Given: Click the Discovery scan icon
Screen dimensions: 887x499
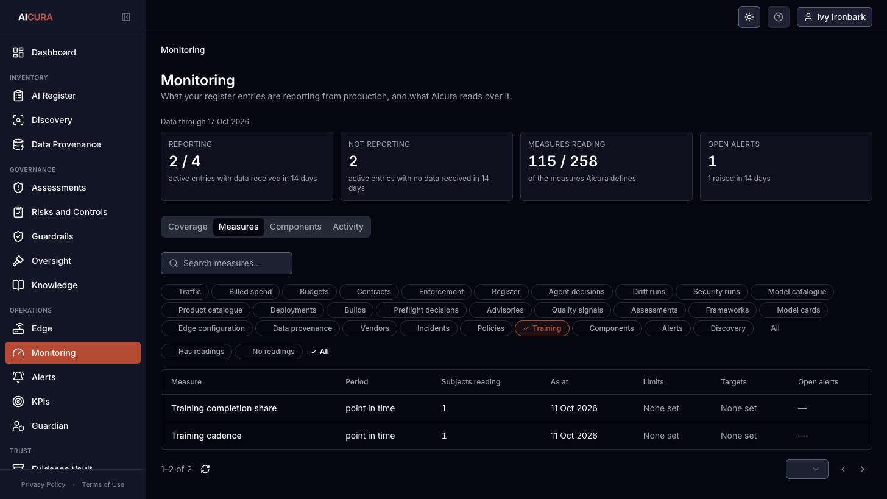Looking at the screenshot, I should click(18, 120).
